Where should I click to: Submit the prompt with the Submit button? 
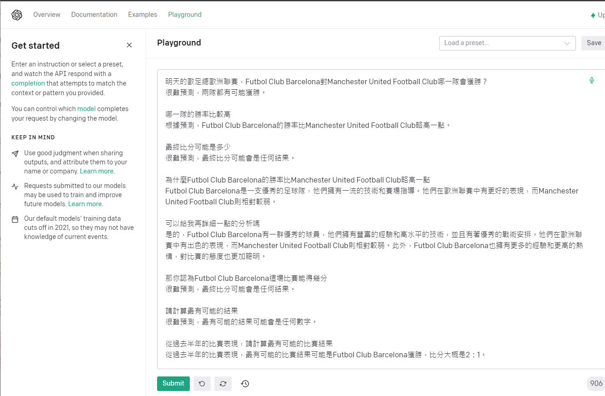(173, 383)
